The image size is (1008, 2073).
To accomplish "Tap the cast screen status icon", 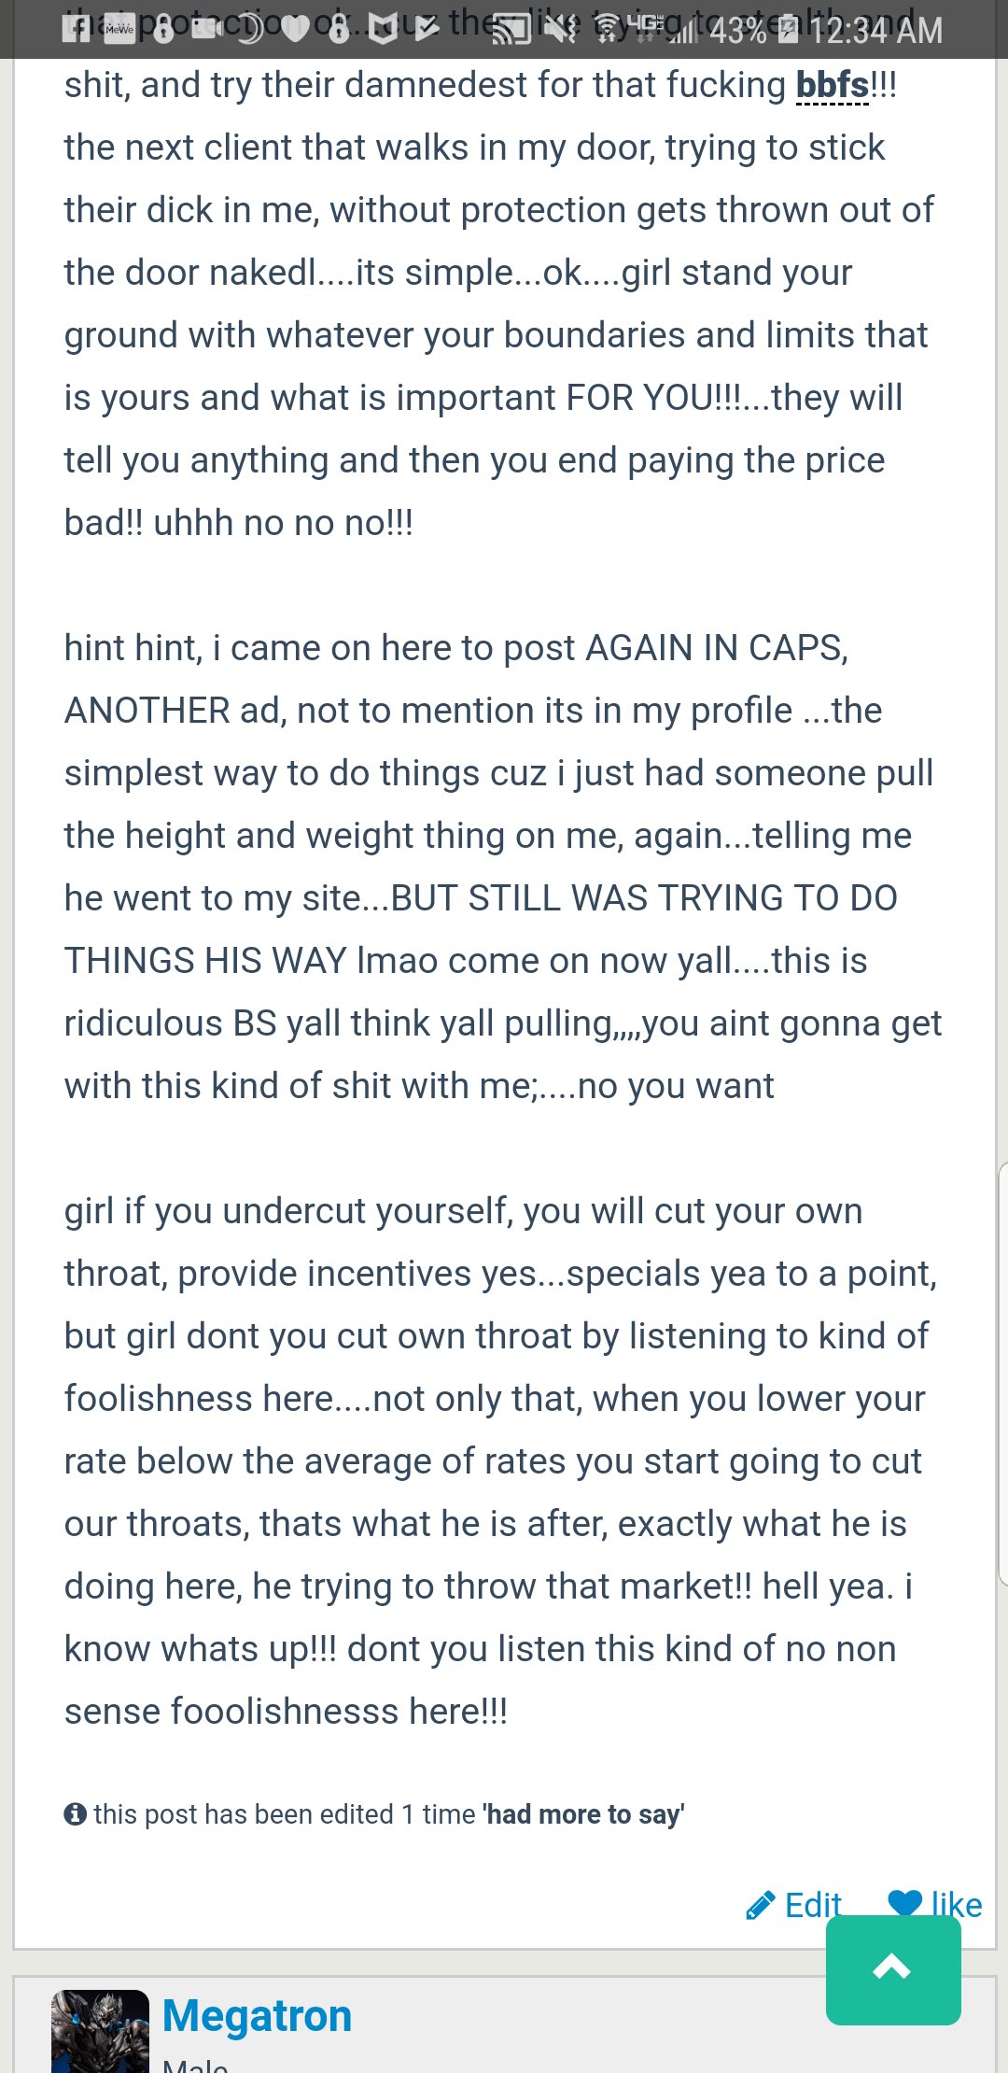I will pos(511,31).
